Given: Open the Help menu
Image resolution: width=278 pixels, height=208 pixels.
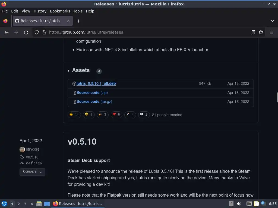Looking at the screenshot, I should [90, 11].
